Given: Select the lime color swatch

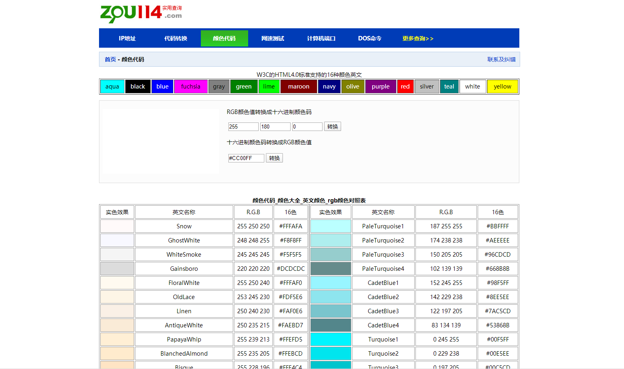Looking at the screenshot, I should [269, 86].
